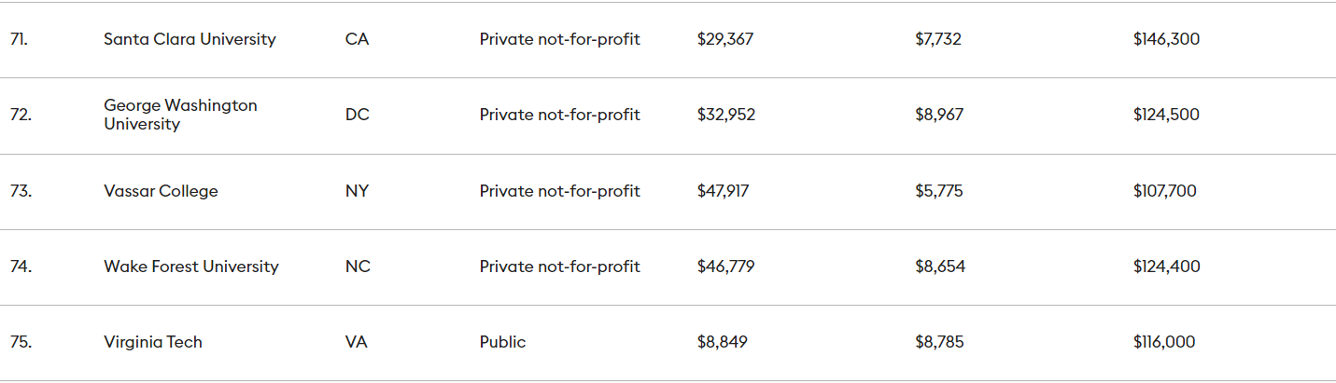This screenshot has width=1336, height=383.
Task: Click the NC state cell
Action: pos(358,267)
